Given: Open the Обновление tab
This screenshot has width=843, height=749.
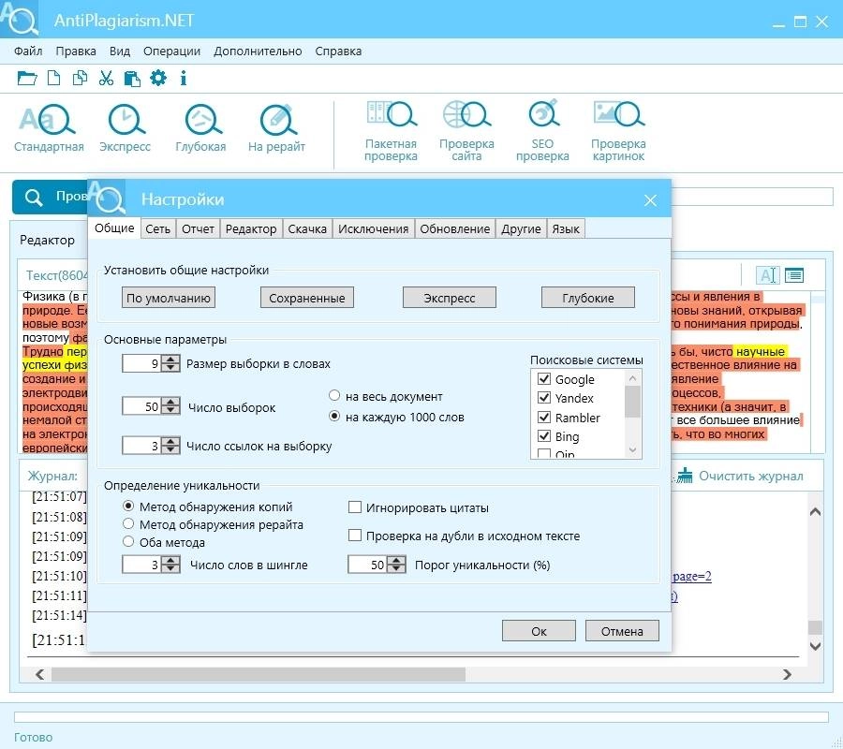Looking at the screenshot, I should [x=455, y=228].
